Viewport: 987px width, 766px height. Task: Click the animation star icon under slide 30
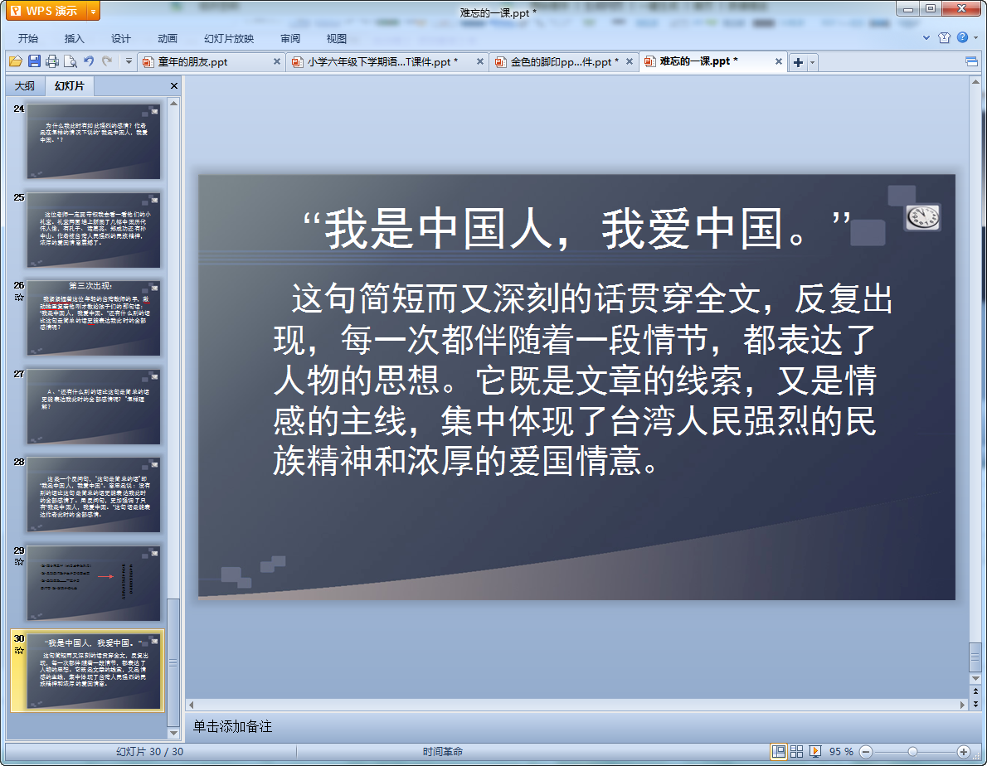(x=19, y=650)
